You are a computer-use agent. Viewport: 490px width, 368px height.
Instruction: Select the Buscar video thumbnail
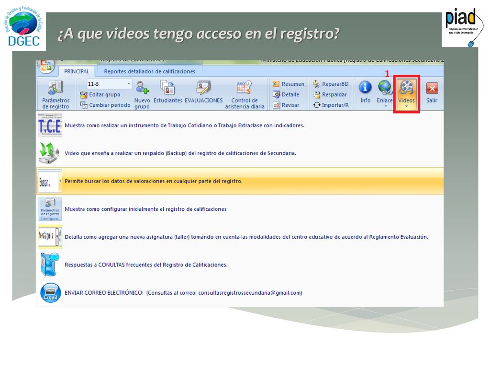[x=50, y=181]
